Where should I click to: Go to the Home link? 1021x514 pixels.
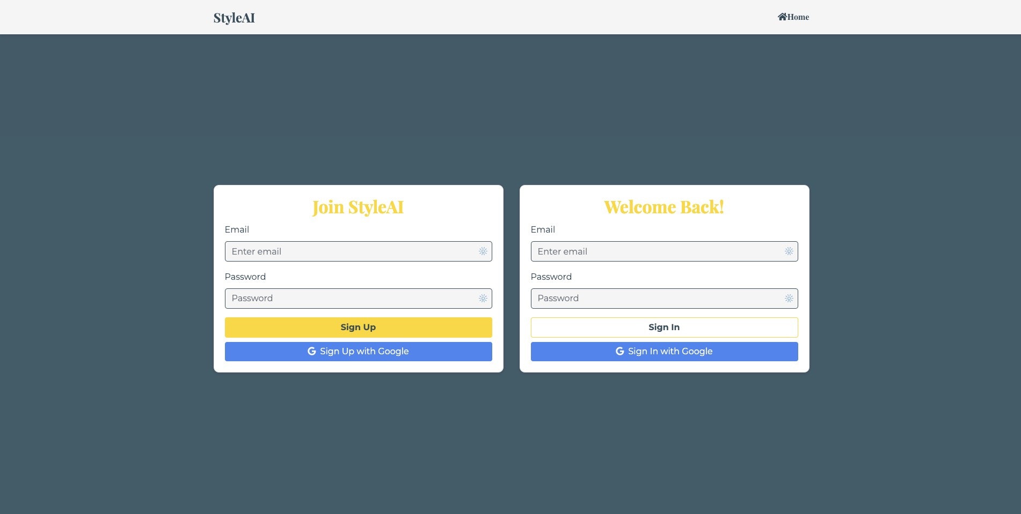tap(793, 17)
